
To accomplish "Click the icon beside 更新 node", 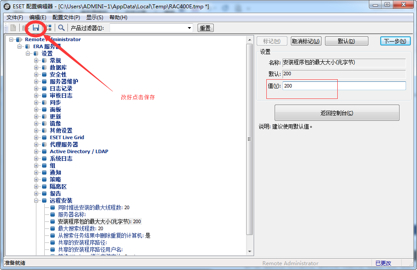I will (x=44, y=116).
